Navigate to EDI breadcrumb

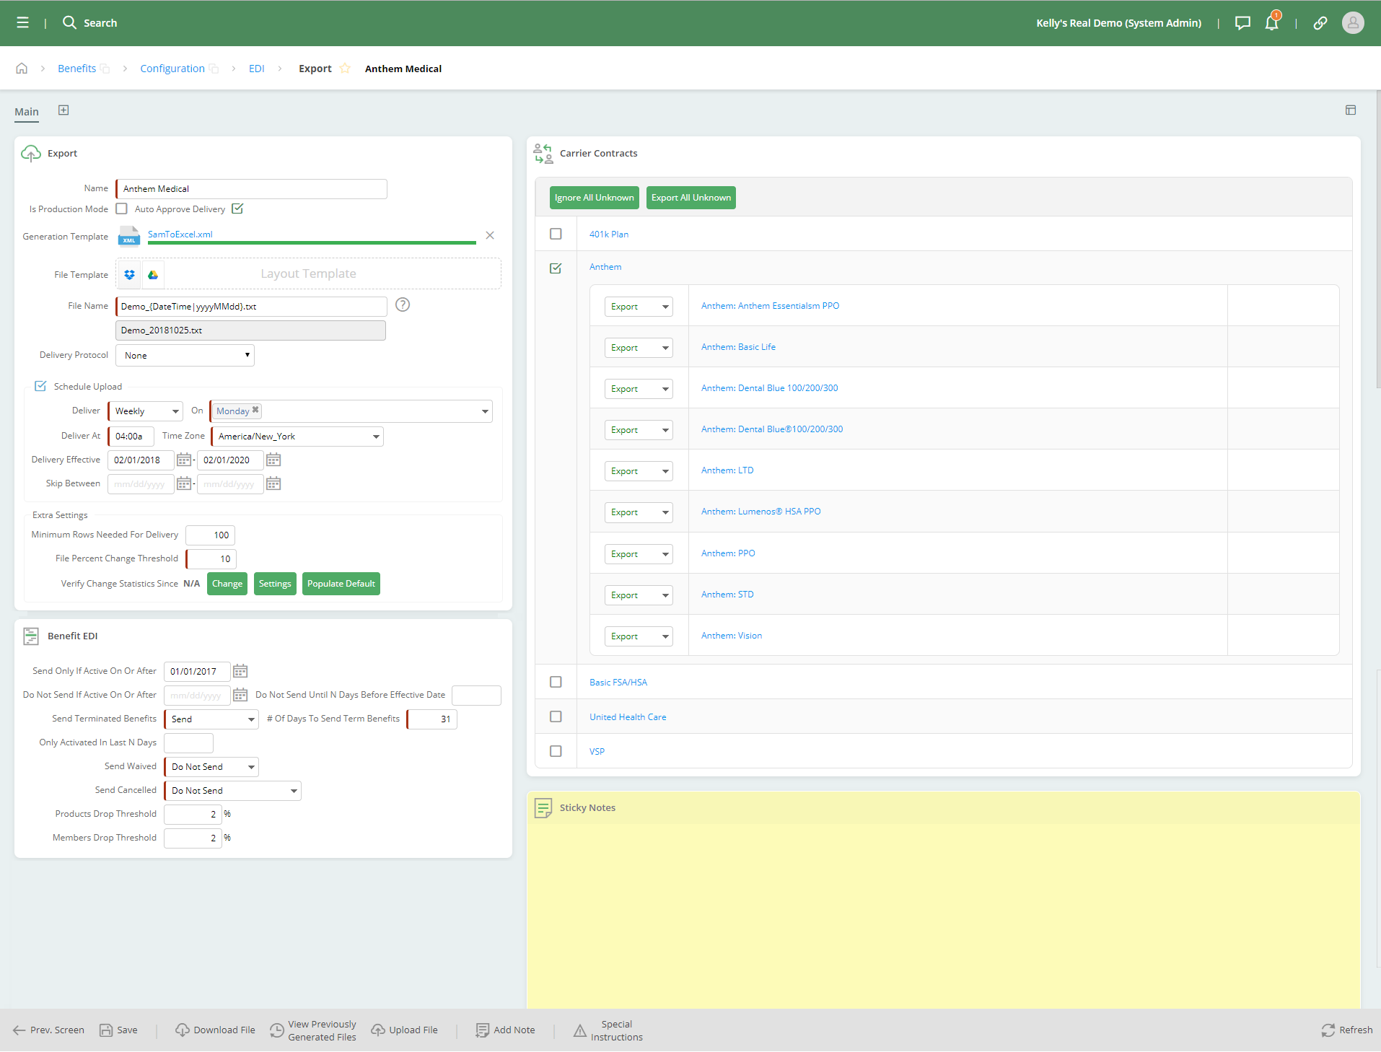pos(257,69)
